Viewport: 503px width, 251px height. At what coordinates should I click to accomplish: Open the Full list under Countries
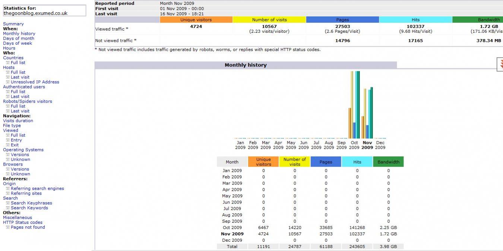(18, 63)
